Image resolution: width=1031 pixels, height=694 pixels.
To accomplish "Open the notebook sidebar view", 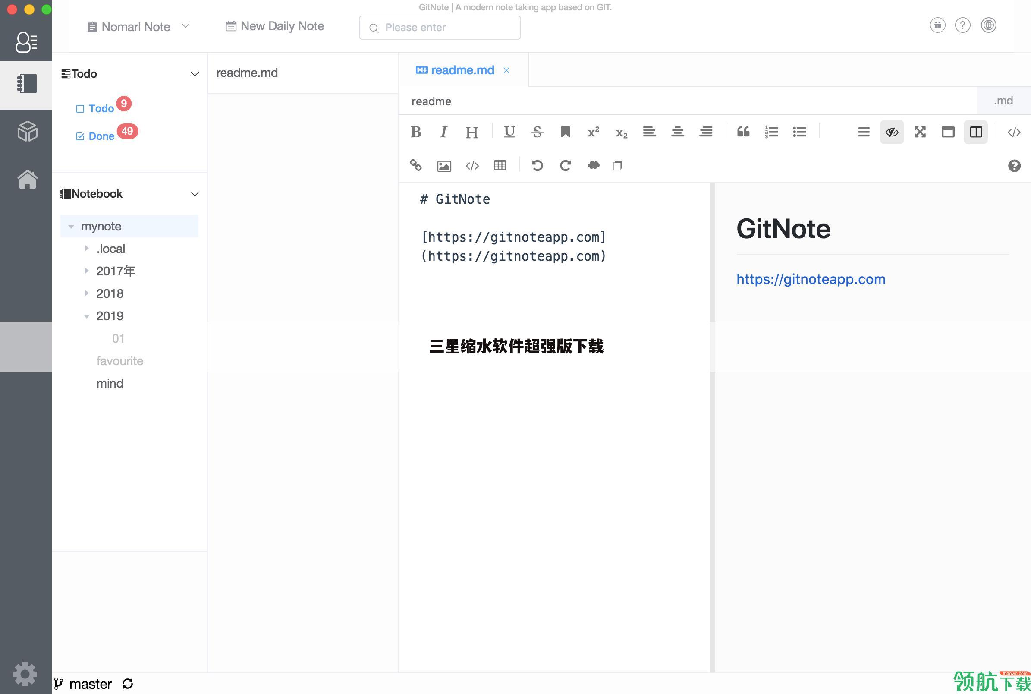I will point(26,83).
